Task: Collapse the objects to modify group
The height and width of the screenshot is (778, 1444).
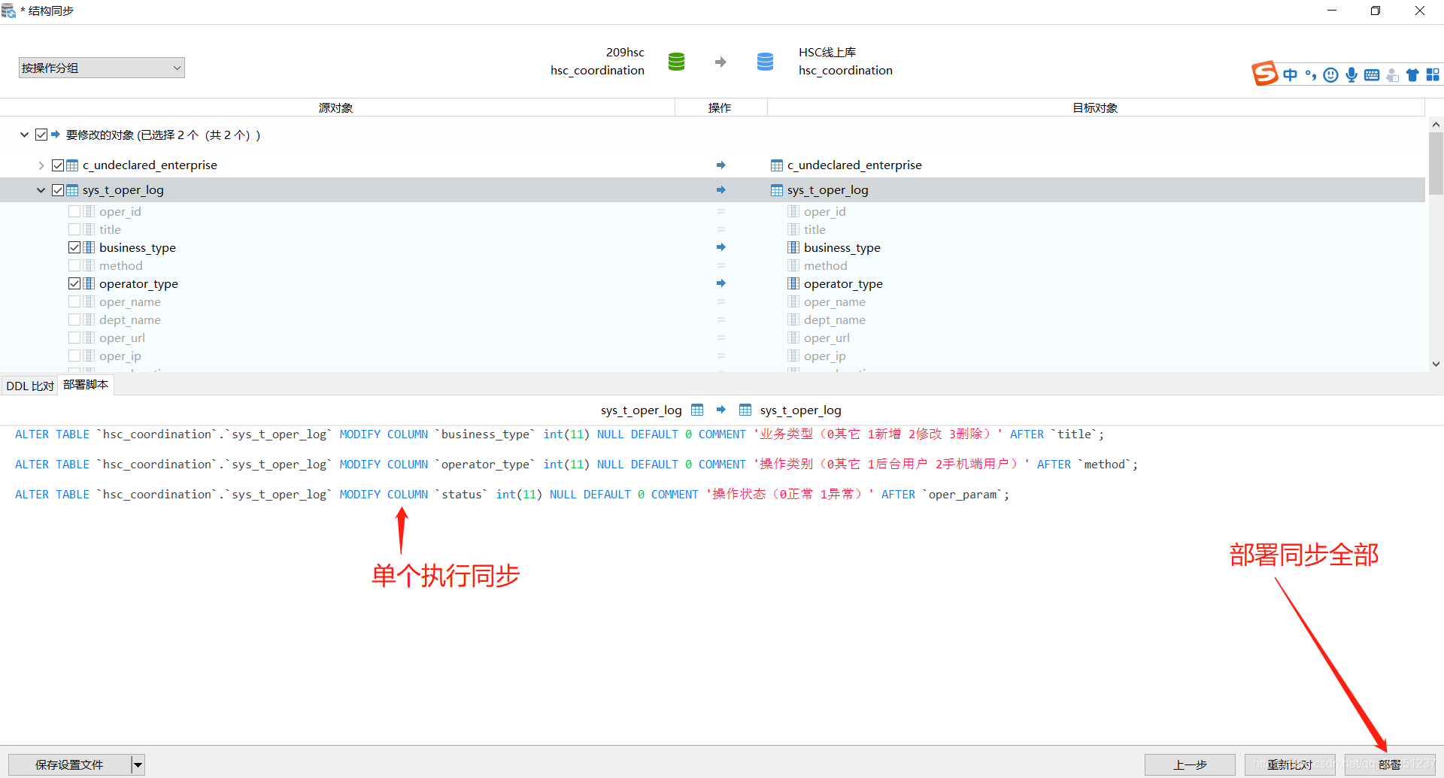Action: [x=24, y=135]
